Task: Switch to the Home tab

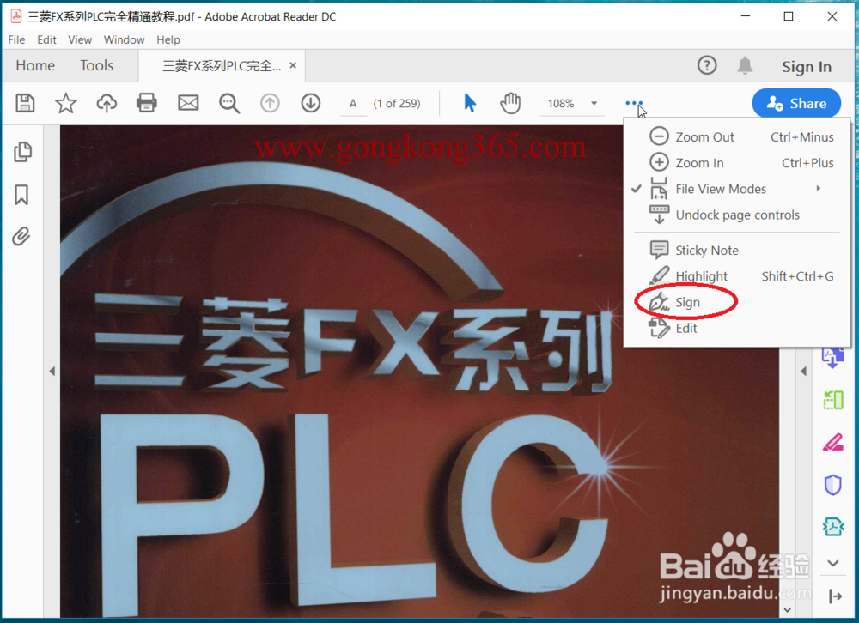Action: pyautogui.click(x=35, y=66)
